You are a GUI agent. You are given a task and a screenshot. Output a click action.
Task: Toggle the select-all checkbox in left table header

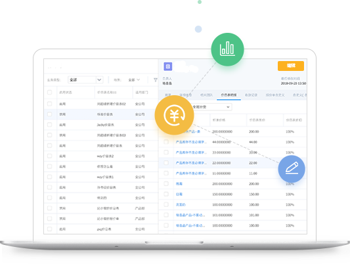49,92
